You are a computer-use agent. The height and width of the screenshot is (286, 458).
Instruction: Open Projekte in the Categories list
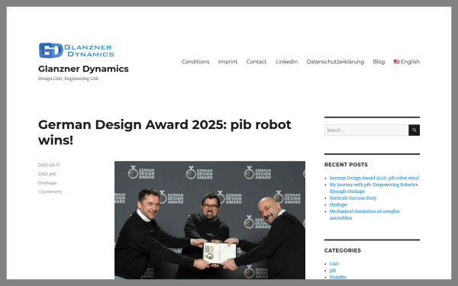(x=338, y=277)
